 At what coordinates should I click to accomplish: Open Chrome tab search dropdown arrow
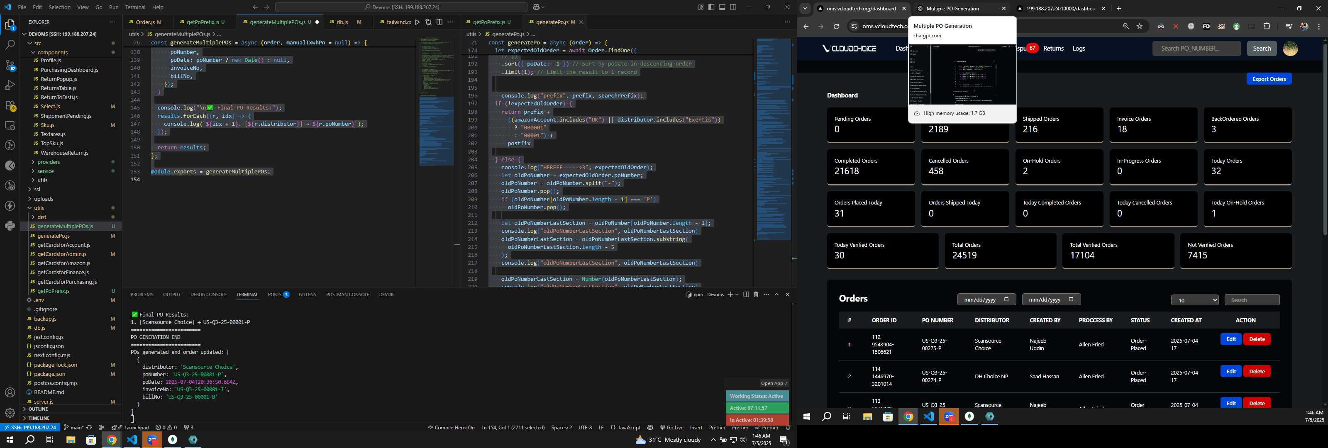click(x=805, y=8)
